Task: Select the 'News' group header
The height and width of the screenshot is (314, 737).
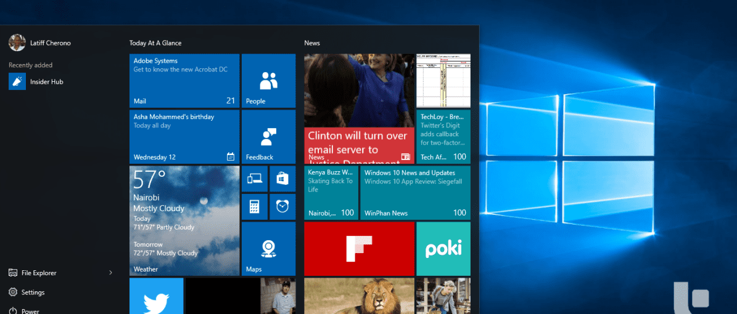Action: coord(312,42)
